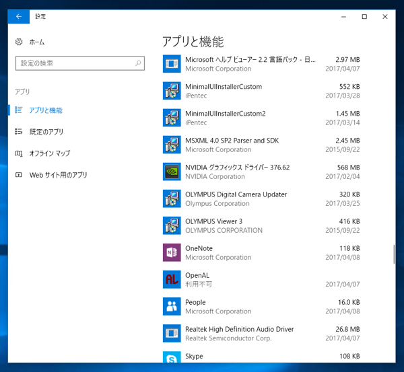Click the NVIDIA graphics driver icon

[172, 172]
